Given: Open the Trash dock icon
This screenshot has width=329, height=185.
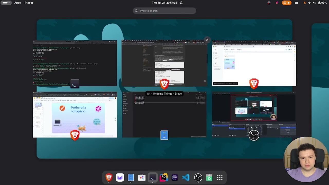Looking at the screenshot, I should point(209,178).
